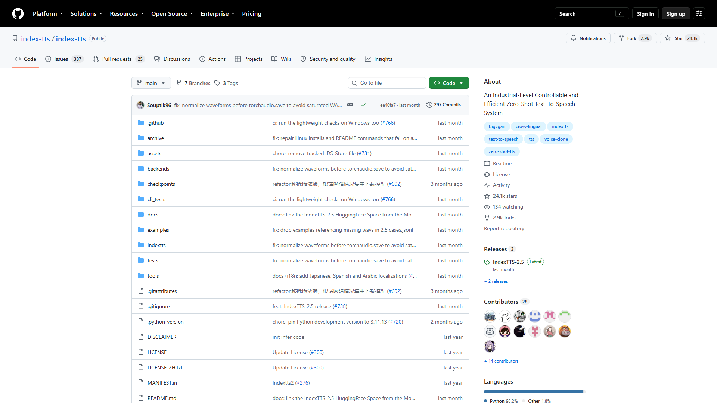View 7 Branches link
This screenshot has width=717, height=403.
[193, 83]
